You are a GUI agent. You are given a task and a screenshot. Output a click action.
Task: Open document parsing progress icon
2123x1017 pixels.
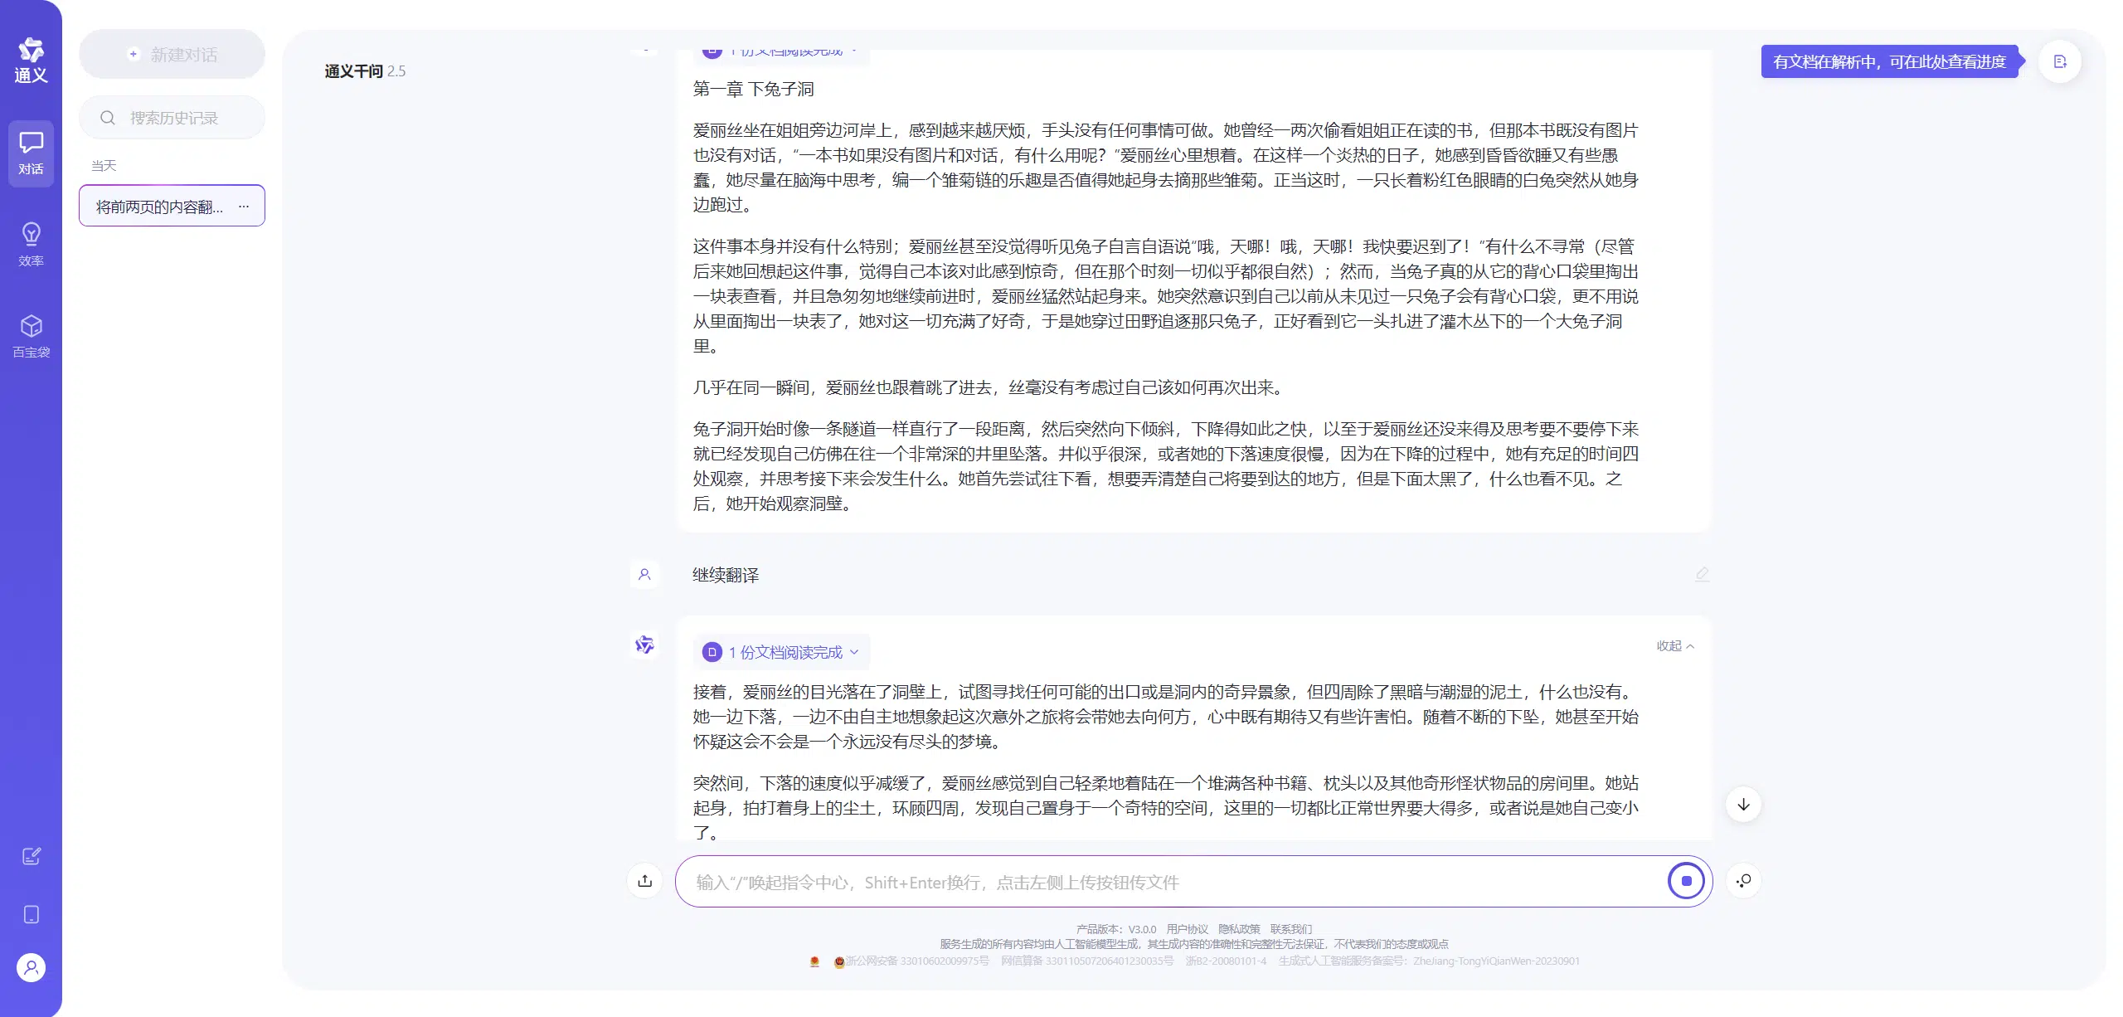2060,61
